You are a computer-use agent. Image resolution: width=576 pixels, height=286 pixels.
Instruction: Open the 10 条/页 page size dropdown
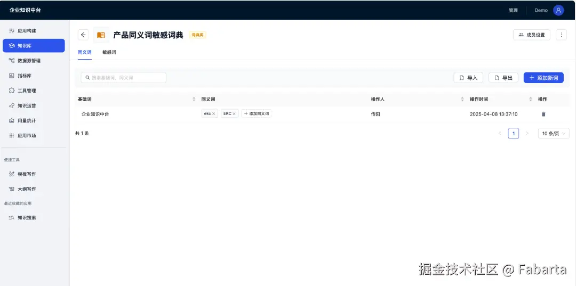pos(554,134)
